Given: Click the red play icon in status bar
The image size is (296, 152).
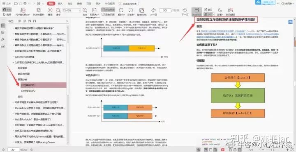Looking at the screenshot, I should pyautogui.click(x=222, y=150).
